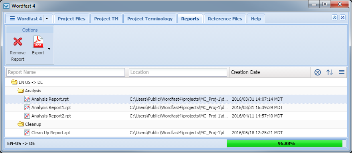Select Analysis Report1.rpt row
352x153 pixels.
(x=176, y=107)
